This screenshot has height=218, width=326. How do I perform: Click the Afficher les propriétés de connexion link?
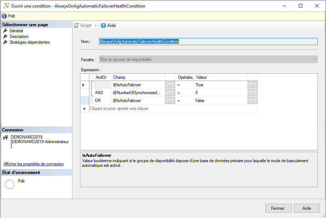click(x=34, y=164)
